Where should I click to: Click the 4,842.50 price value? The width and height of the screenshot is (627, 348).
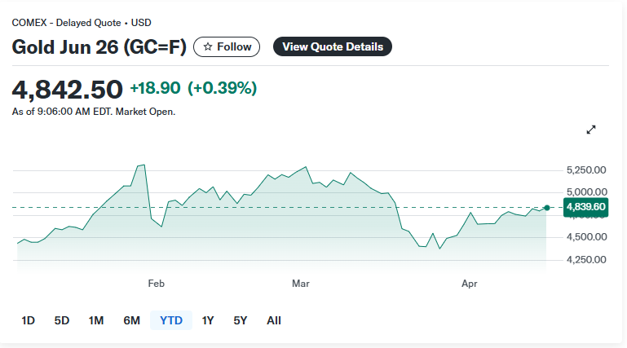click(x=67, y=89)
